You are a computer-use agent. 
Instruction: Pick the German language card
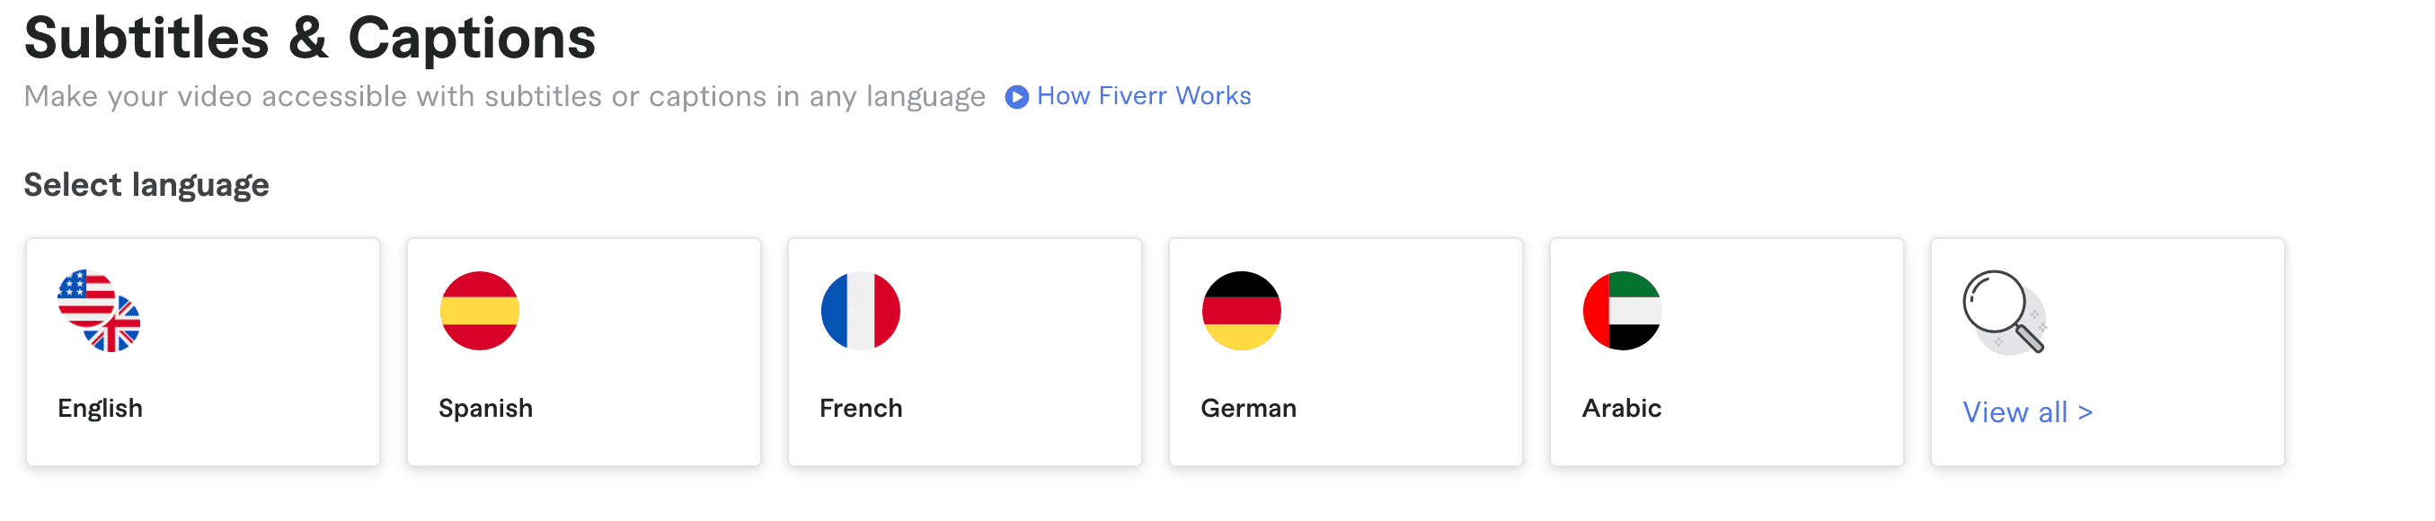pos(1346,352)
